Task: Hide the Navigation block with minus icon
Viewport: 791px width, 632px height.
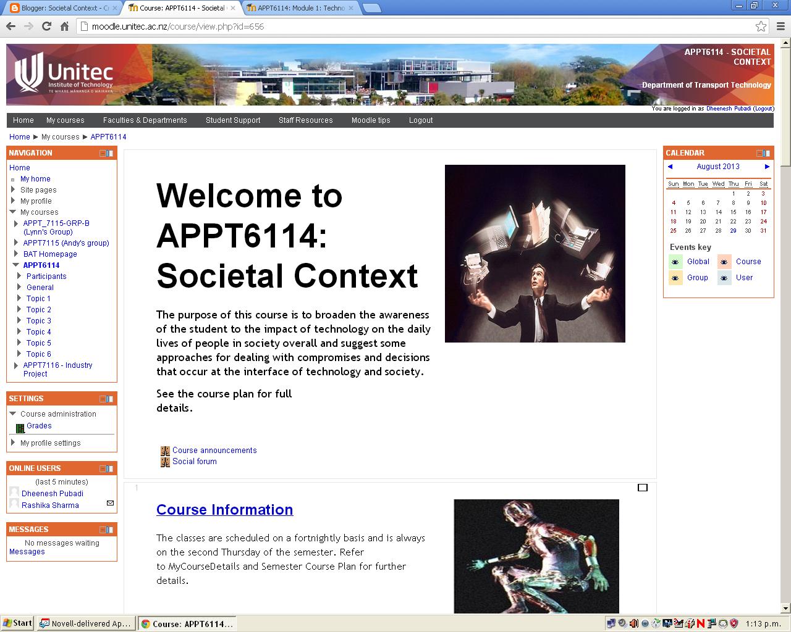Action: coord(103,153)
